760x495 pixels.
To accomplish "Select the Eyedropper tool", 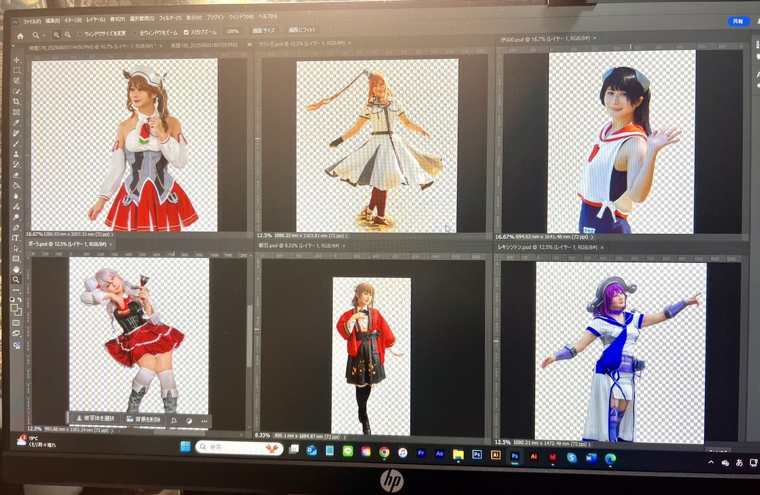I will (x=16, y=123).
